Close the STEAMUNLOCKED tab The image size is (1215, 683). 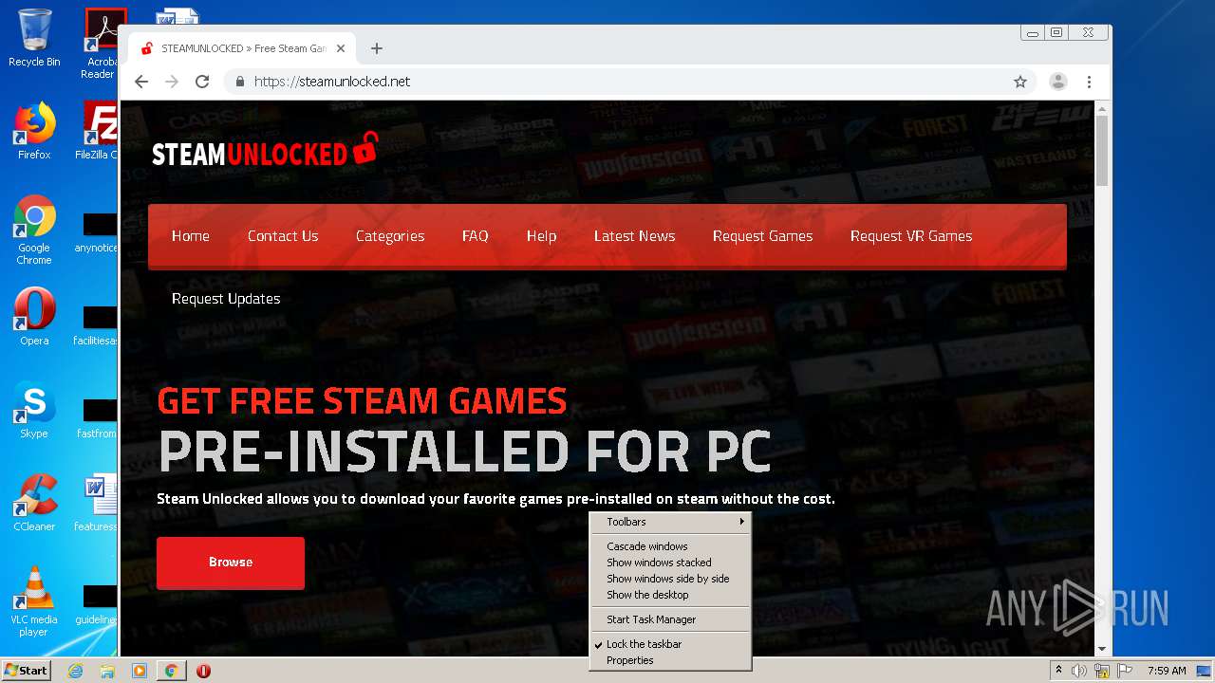[341, 48]
